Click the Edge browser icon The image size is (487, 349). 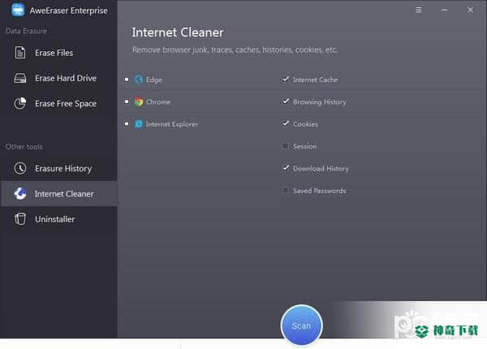click(139, 80)
